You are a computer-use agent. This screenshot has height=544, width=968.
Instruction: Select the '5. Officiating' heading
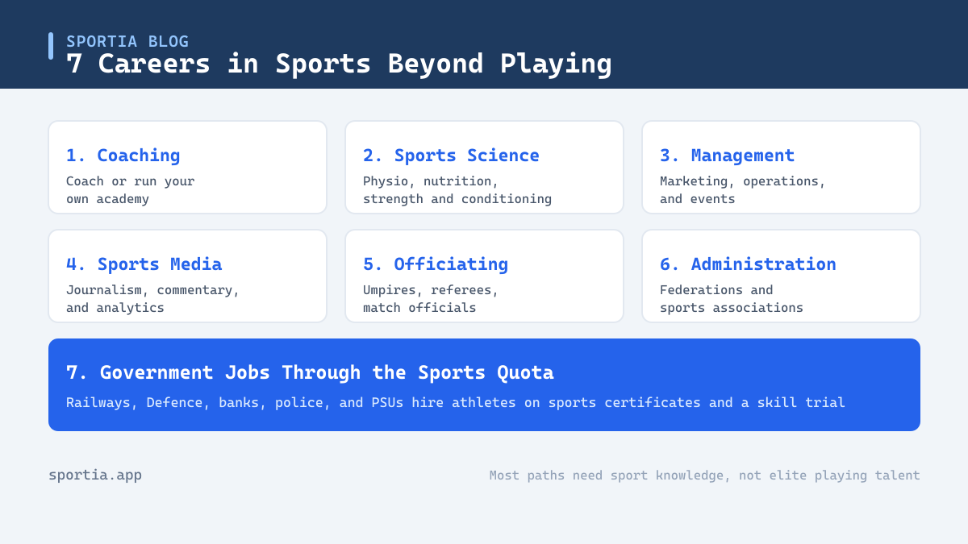[436, 264]
